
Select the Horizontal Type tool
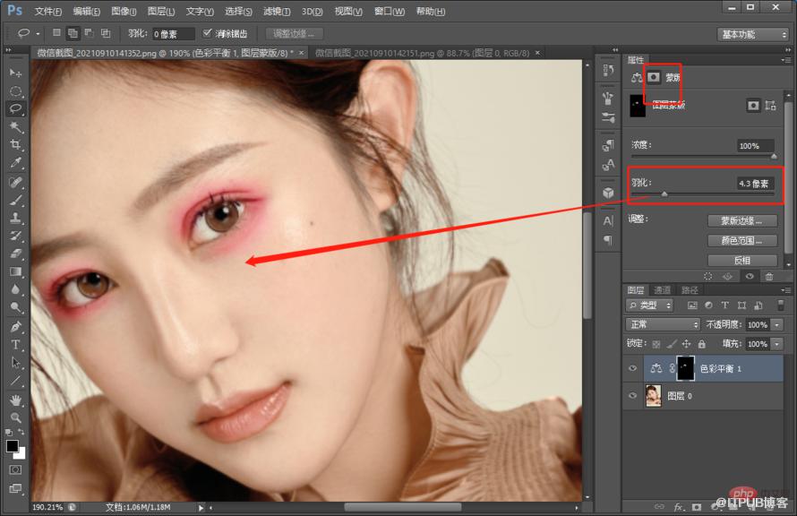(15, 345)
